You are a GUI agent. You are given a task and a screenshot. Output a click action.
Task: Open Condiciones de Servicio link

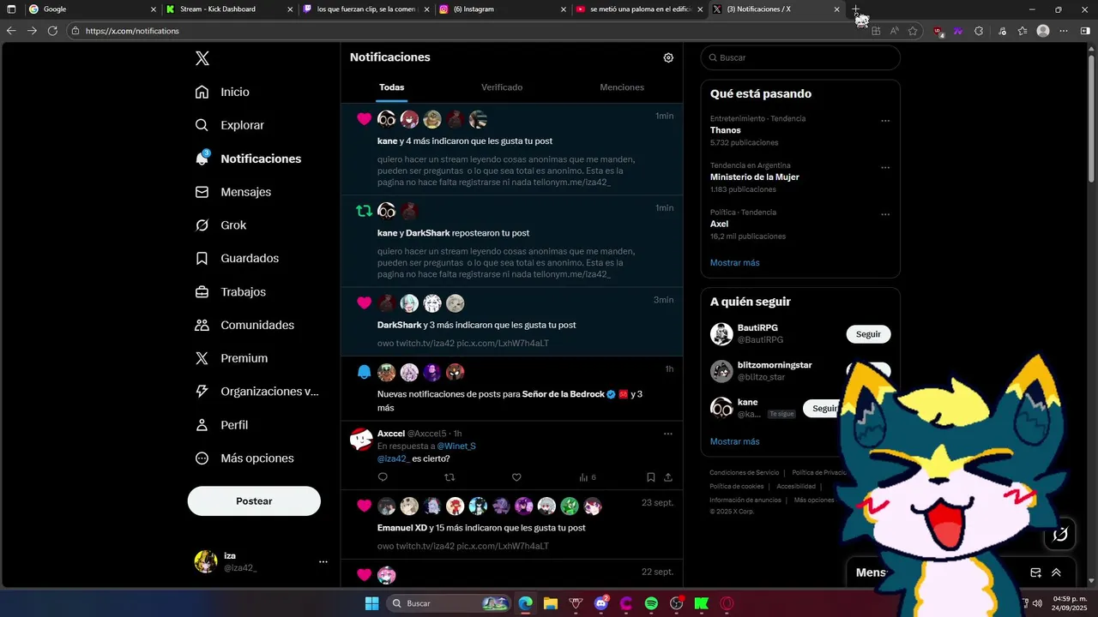[x=745, y=473]
